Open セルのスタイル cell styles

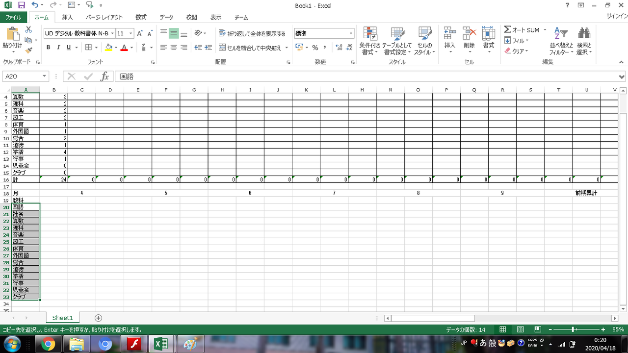pyautogui.click(x=424, y=41)
